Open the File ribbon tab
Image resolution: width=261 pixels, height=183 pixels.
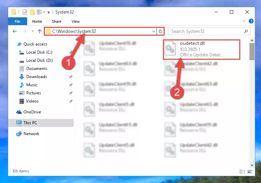pyautogui.click(x=17, y=21)
